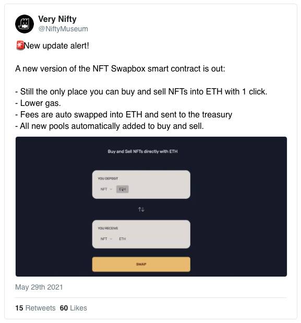Viewport: 301px width, 323px height.
Task: Select NFT option in You Receive box
Action: (104, 239)
